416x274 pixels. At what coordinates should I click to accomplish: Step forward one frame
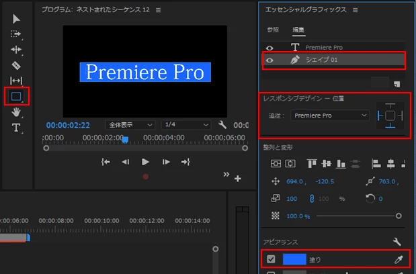tap(166, 162)
